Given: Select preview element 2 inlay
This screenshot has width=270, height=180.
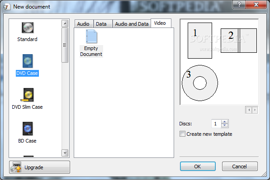Looking at the screenshot, I should point(239,41).
